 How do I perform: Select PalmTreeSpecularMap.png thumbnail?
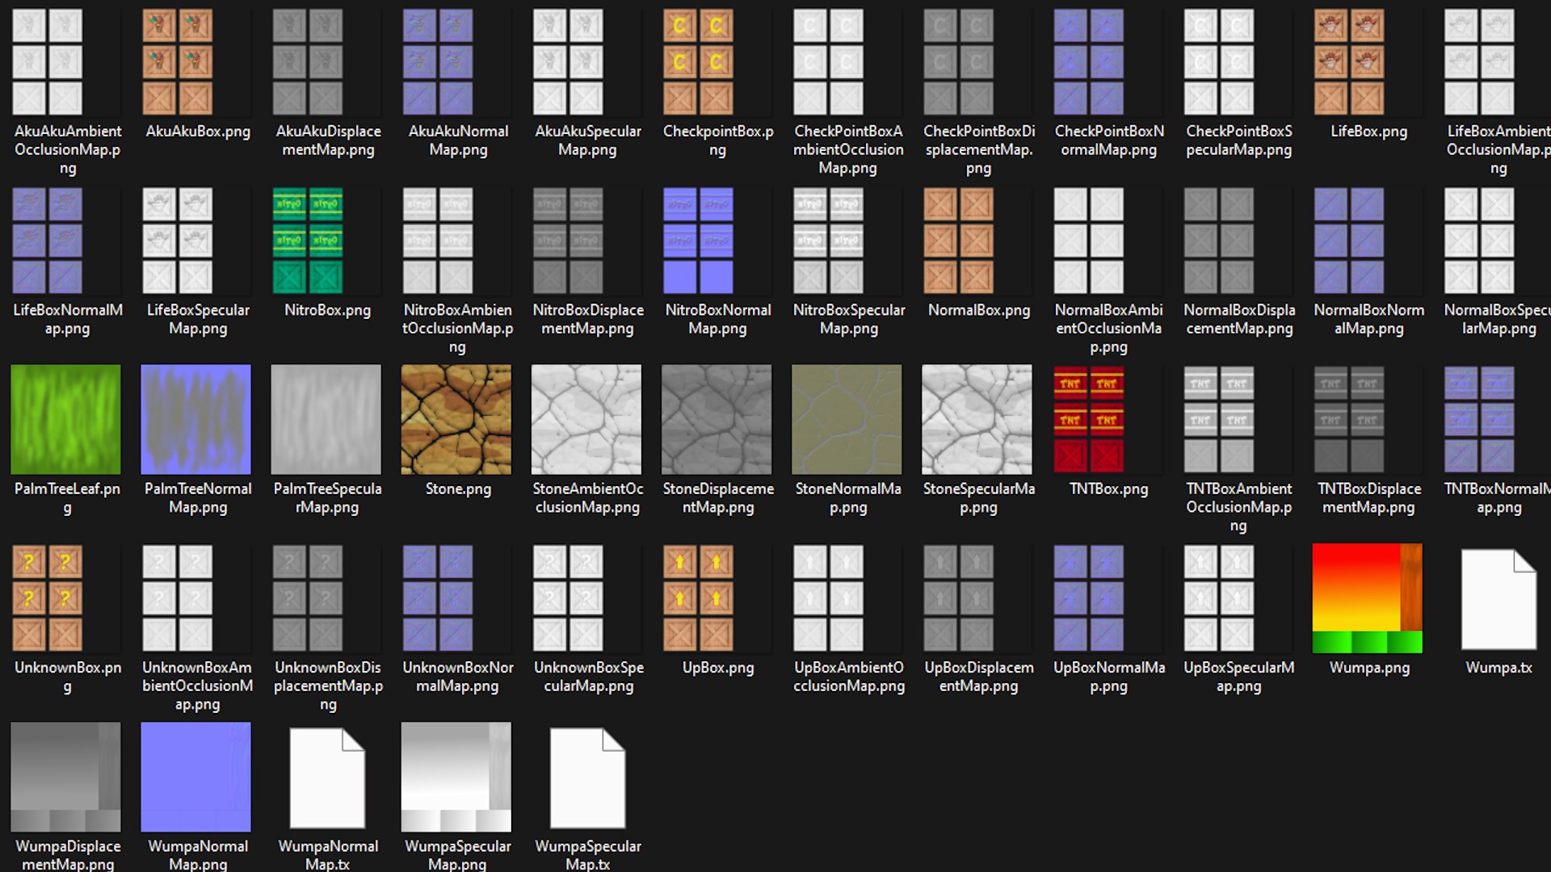[x=326, y=419]
